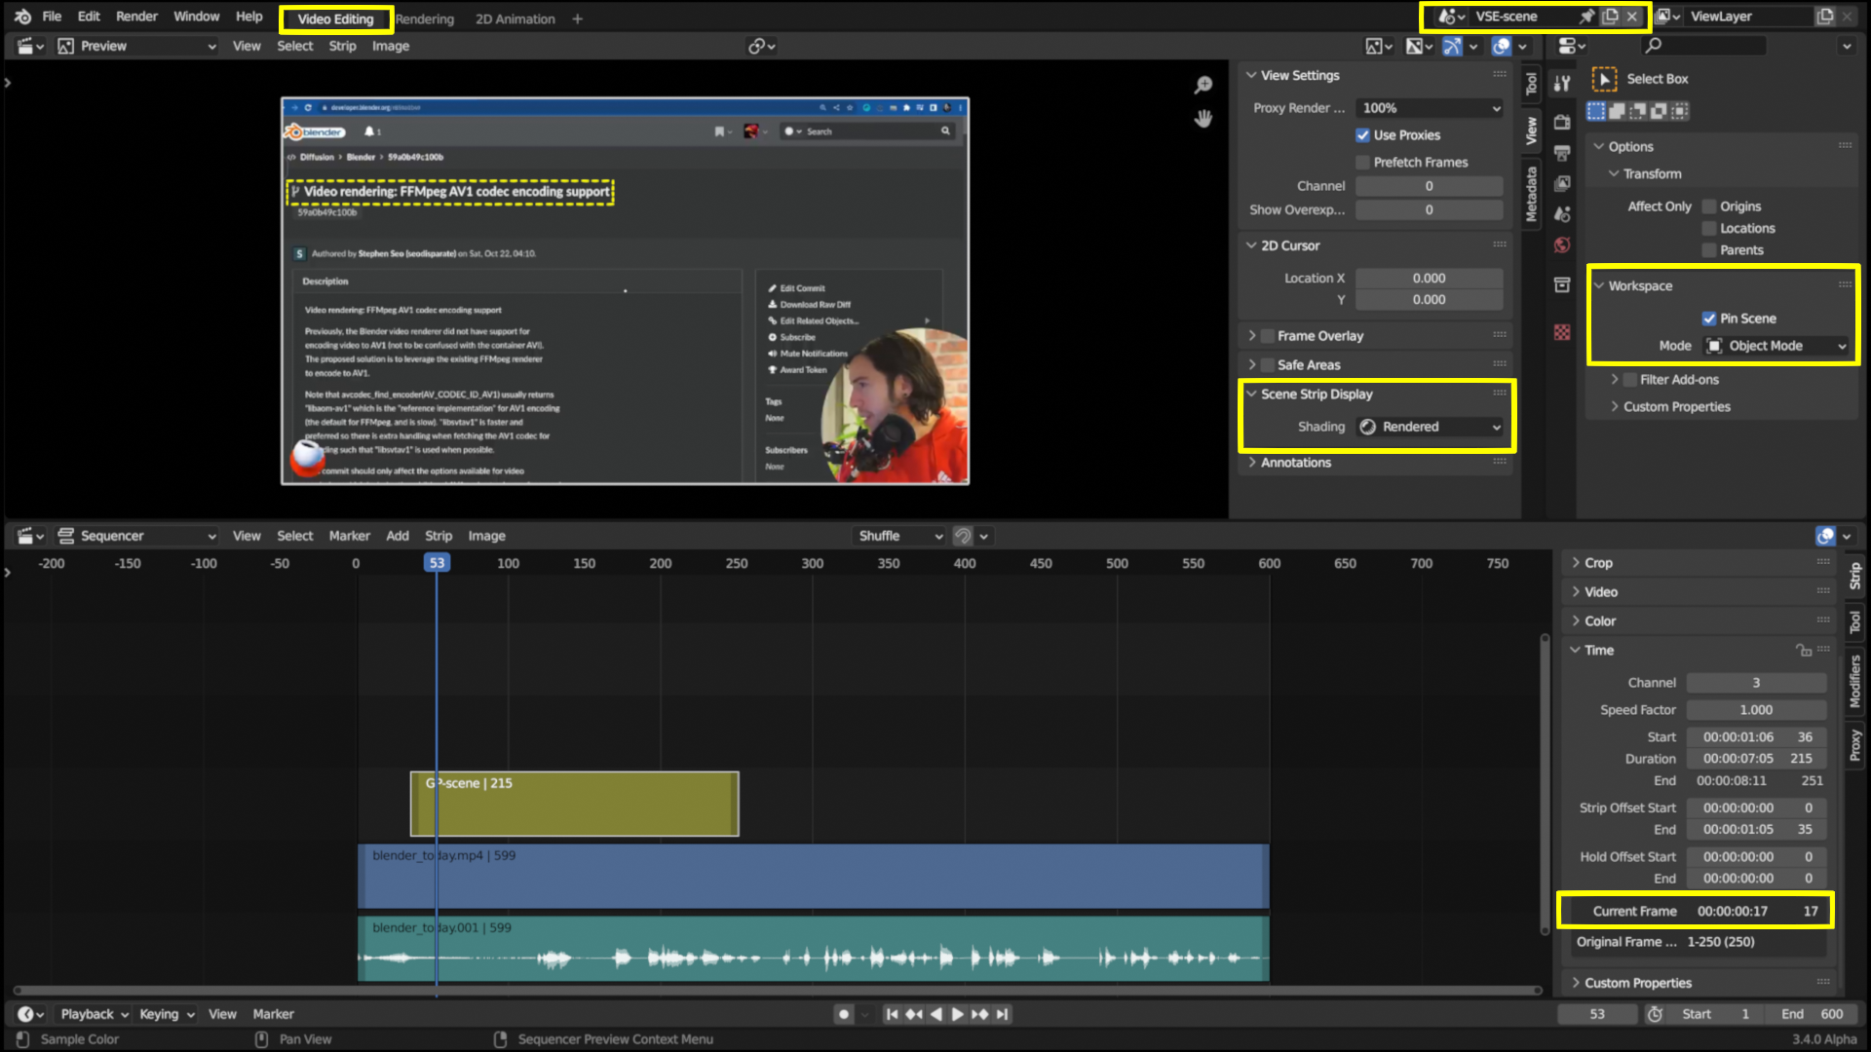Check Affect Only Origins
This screenshot has height=1052, width=1871.
click(x=1708, y=207)
